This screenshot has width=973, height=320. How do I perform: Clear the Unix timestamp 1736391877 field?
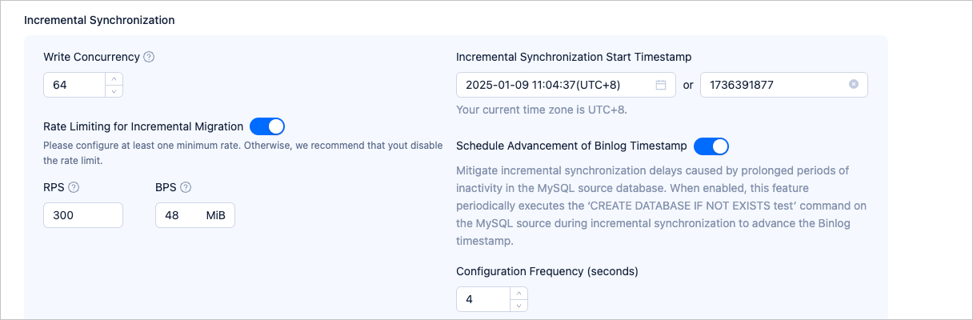pyautogui.click(x=854, y=85)
